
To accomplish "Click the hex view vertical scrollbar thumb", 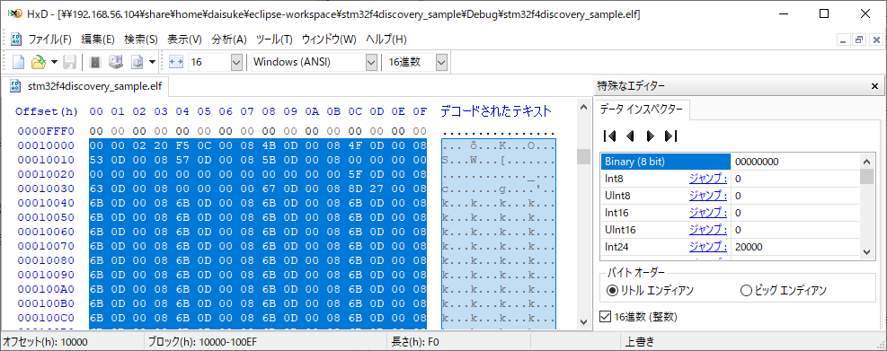I will pyautogui.click(x=584, y=156).
